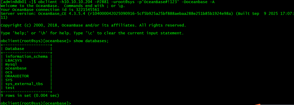Click the Database column header

pyautogui.click(x=15, y=49)
